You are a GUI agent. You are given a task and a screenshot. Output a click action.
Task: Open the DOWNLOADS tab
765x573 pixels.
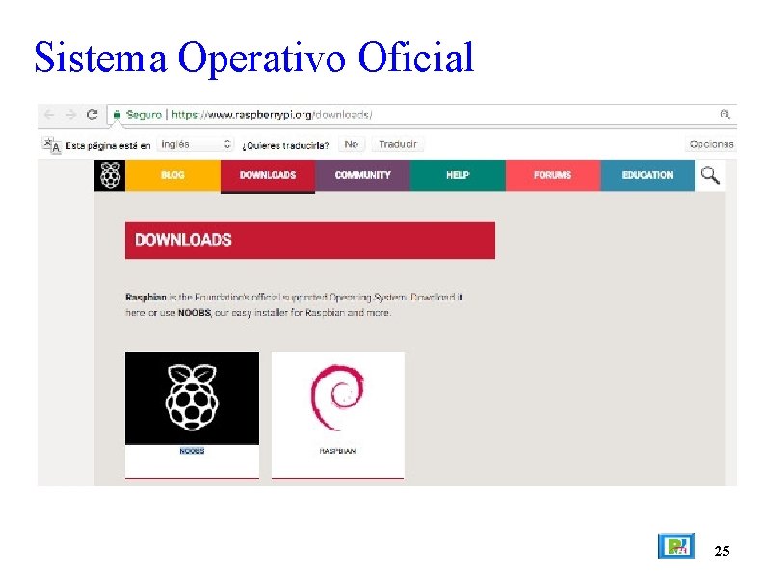coord(268,175)
